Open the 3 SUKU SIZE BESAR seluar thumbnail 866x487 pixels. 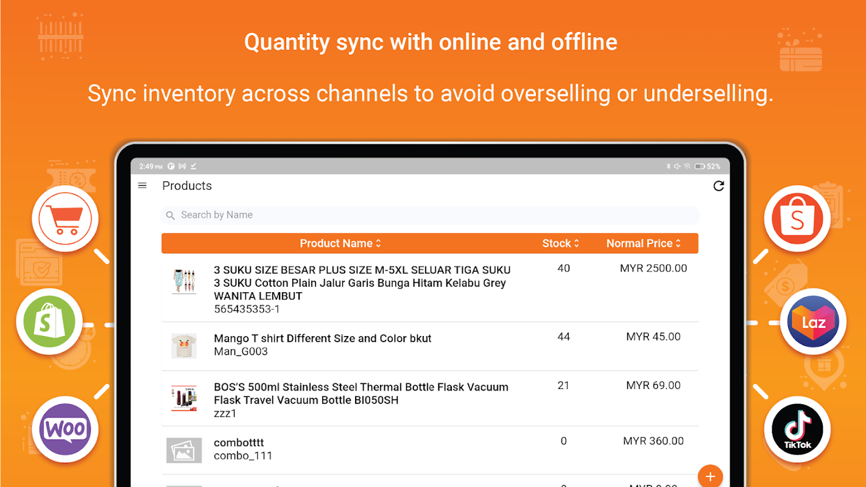[x=184, y=282]
